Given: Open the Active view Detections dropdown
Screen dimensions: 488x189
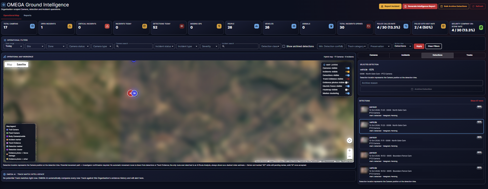Looking at the screenshot, I should tap(403, 46).
